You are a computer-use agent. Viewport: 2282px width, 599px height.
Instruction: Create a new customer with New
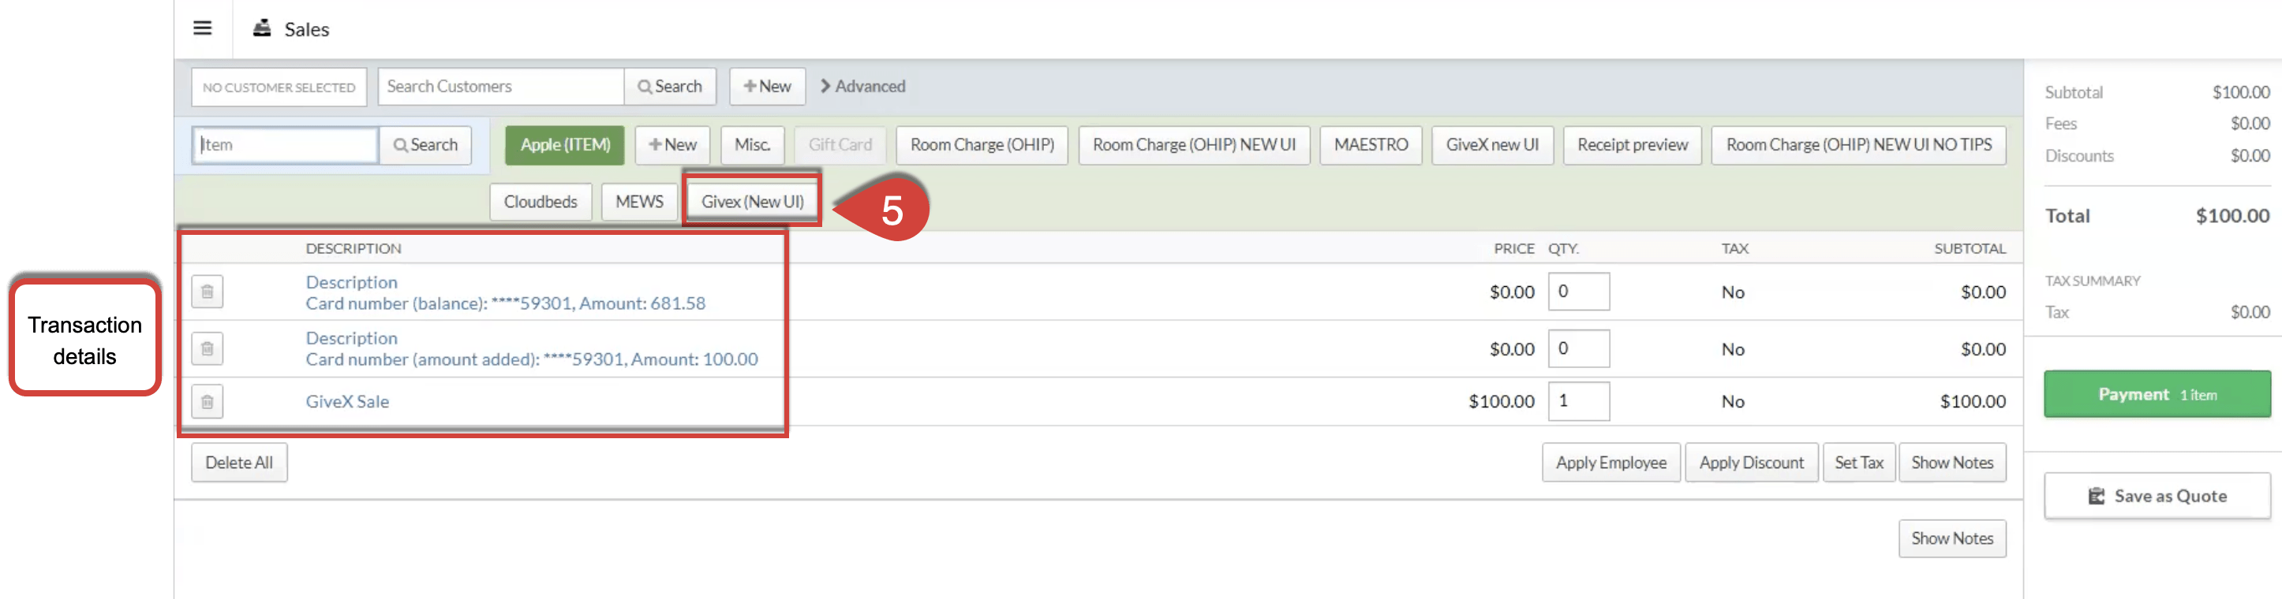(x=767, y=87)
